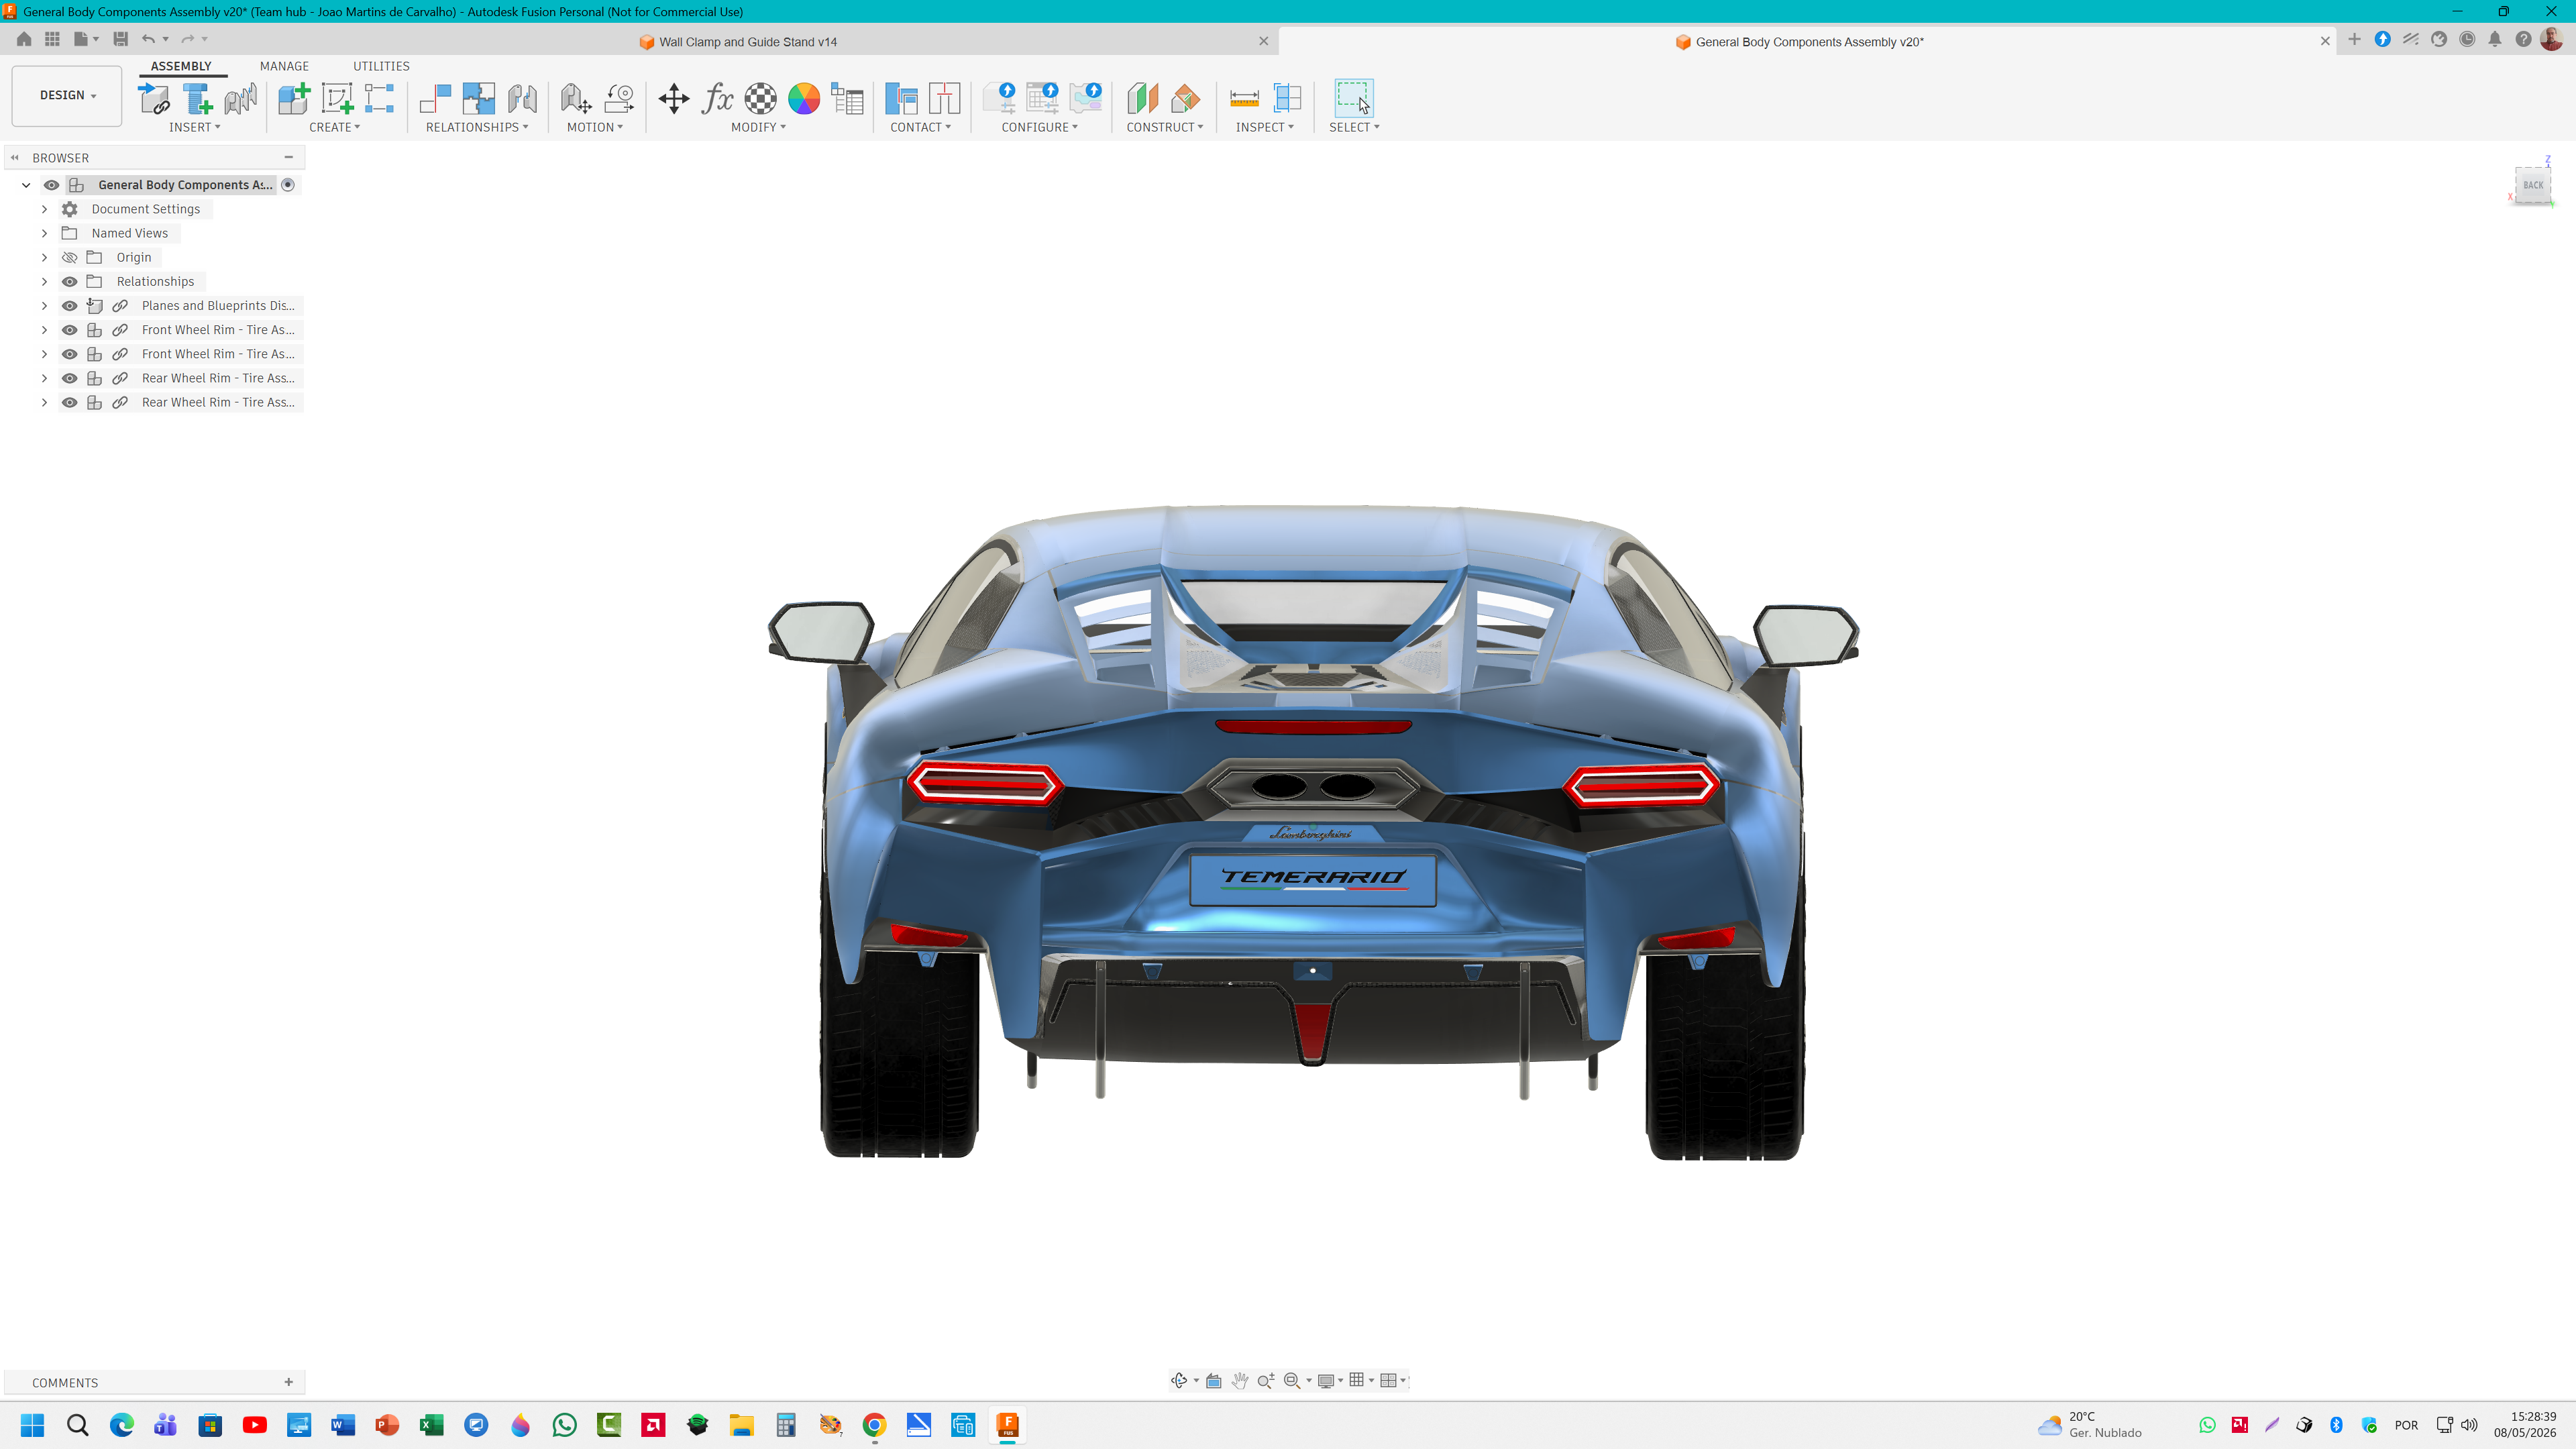Click activate radio button on root component
Screen dimensions: 2576x1449
(288, 185)
